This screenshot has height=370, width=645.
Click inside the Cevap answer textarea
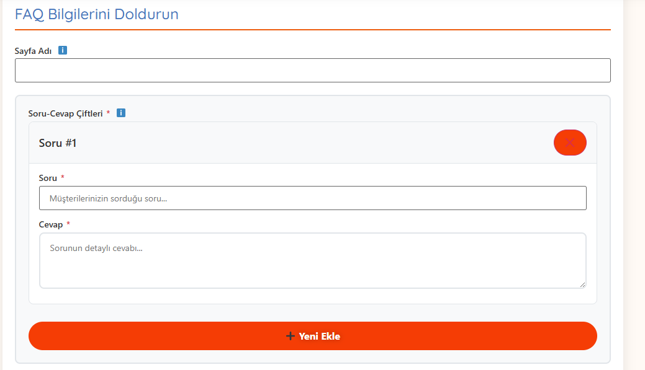(312, 260)
